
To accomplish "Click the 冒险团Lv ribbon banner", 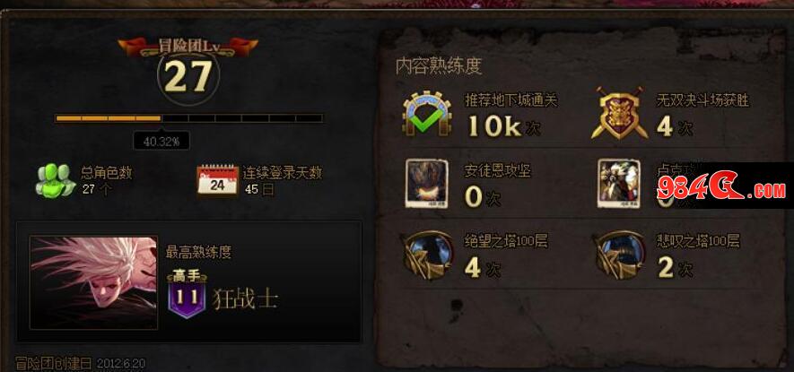I will 188,46.
